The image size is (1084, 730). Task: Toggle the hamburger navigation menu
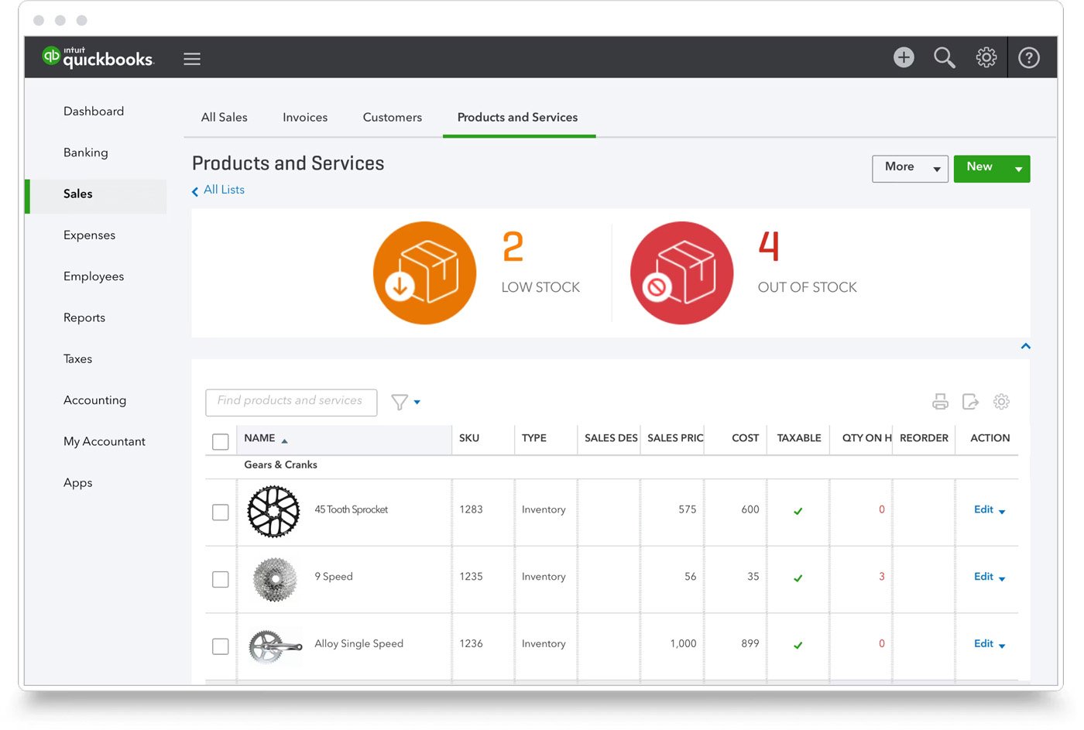click(x=192, y=59)
